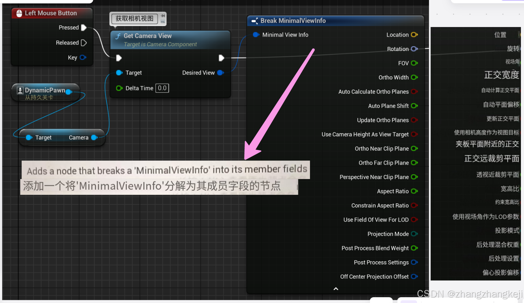Viewport: 524px width, 303px height.
Task: Collapse Break MinimalViewInfo node with bottom chevron
Action: (x=336, y=289)
